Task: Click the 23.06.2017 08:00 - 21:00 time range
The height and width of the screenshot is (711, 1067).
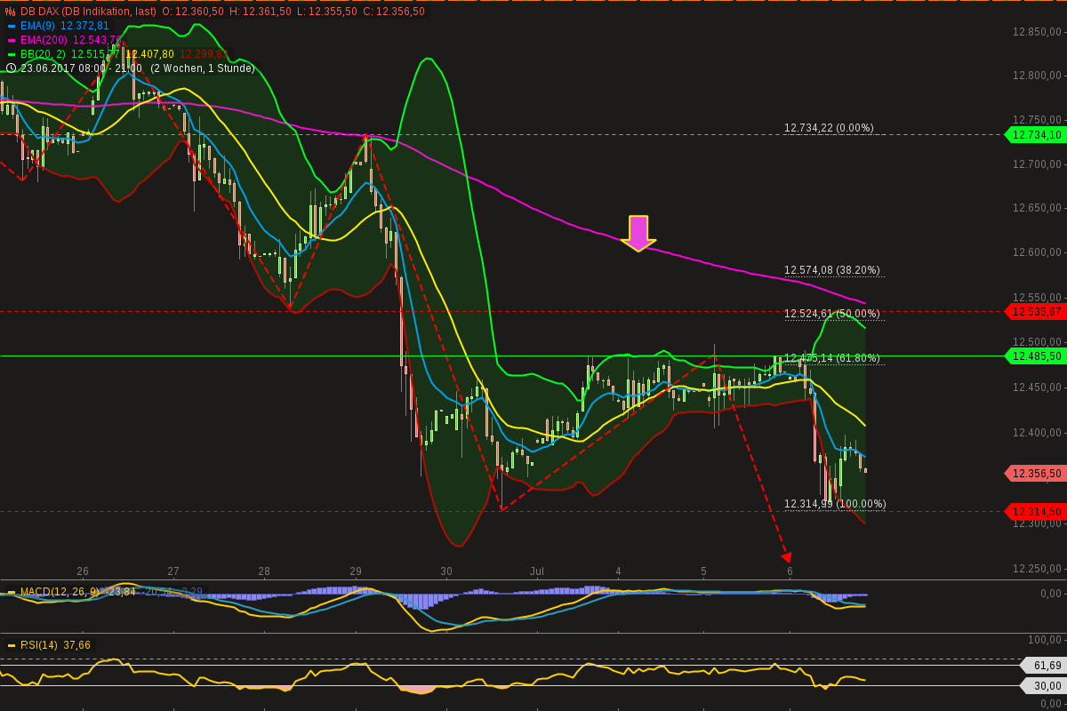Action: coord(81,68)
